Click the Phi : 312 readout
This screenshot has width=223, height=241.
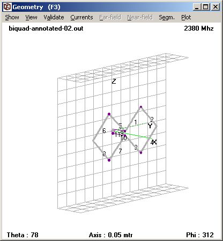tap(200, 235)
